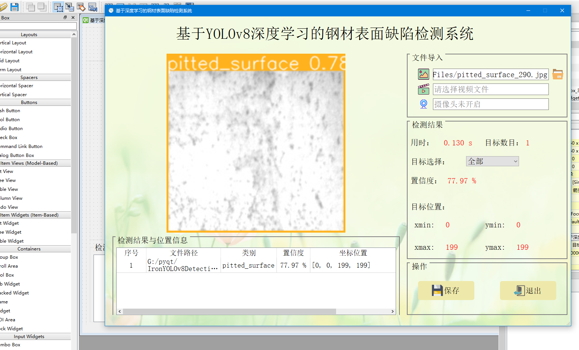Click the video file path input field
The height and width of the screenshot is (350, 579).
[x=490, y=89]
